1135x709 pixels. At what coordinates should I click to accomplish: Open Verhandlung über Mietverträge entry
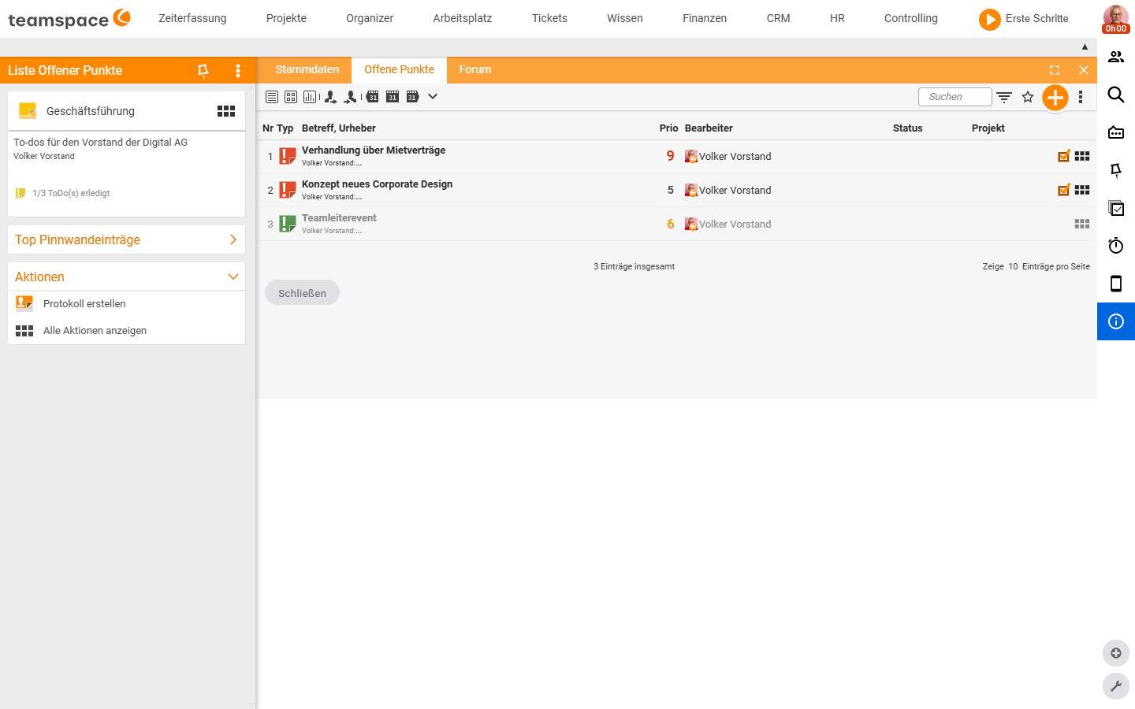click(x=374, y=150)
